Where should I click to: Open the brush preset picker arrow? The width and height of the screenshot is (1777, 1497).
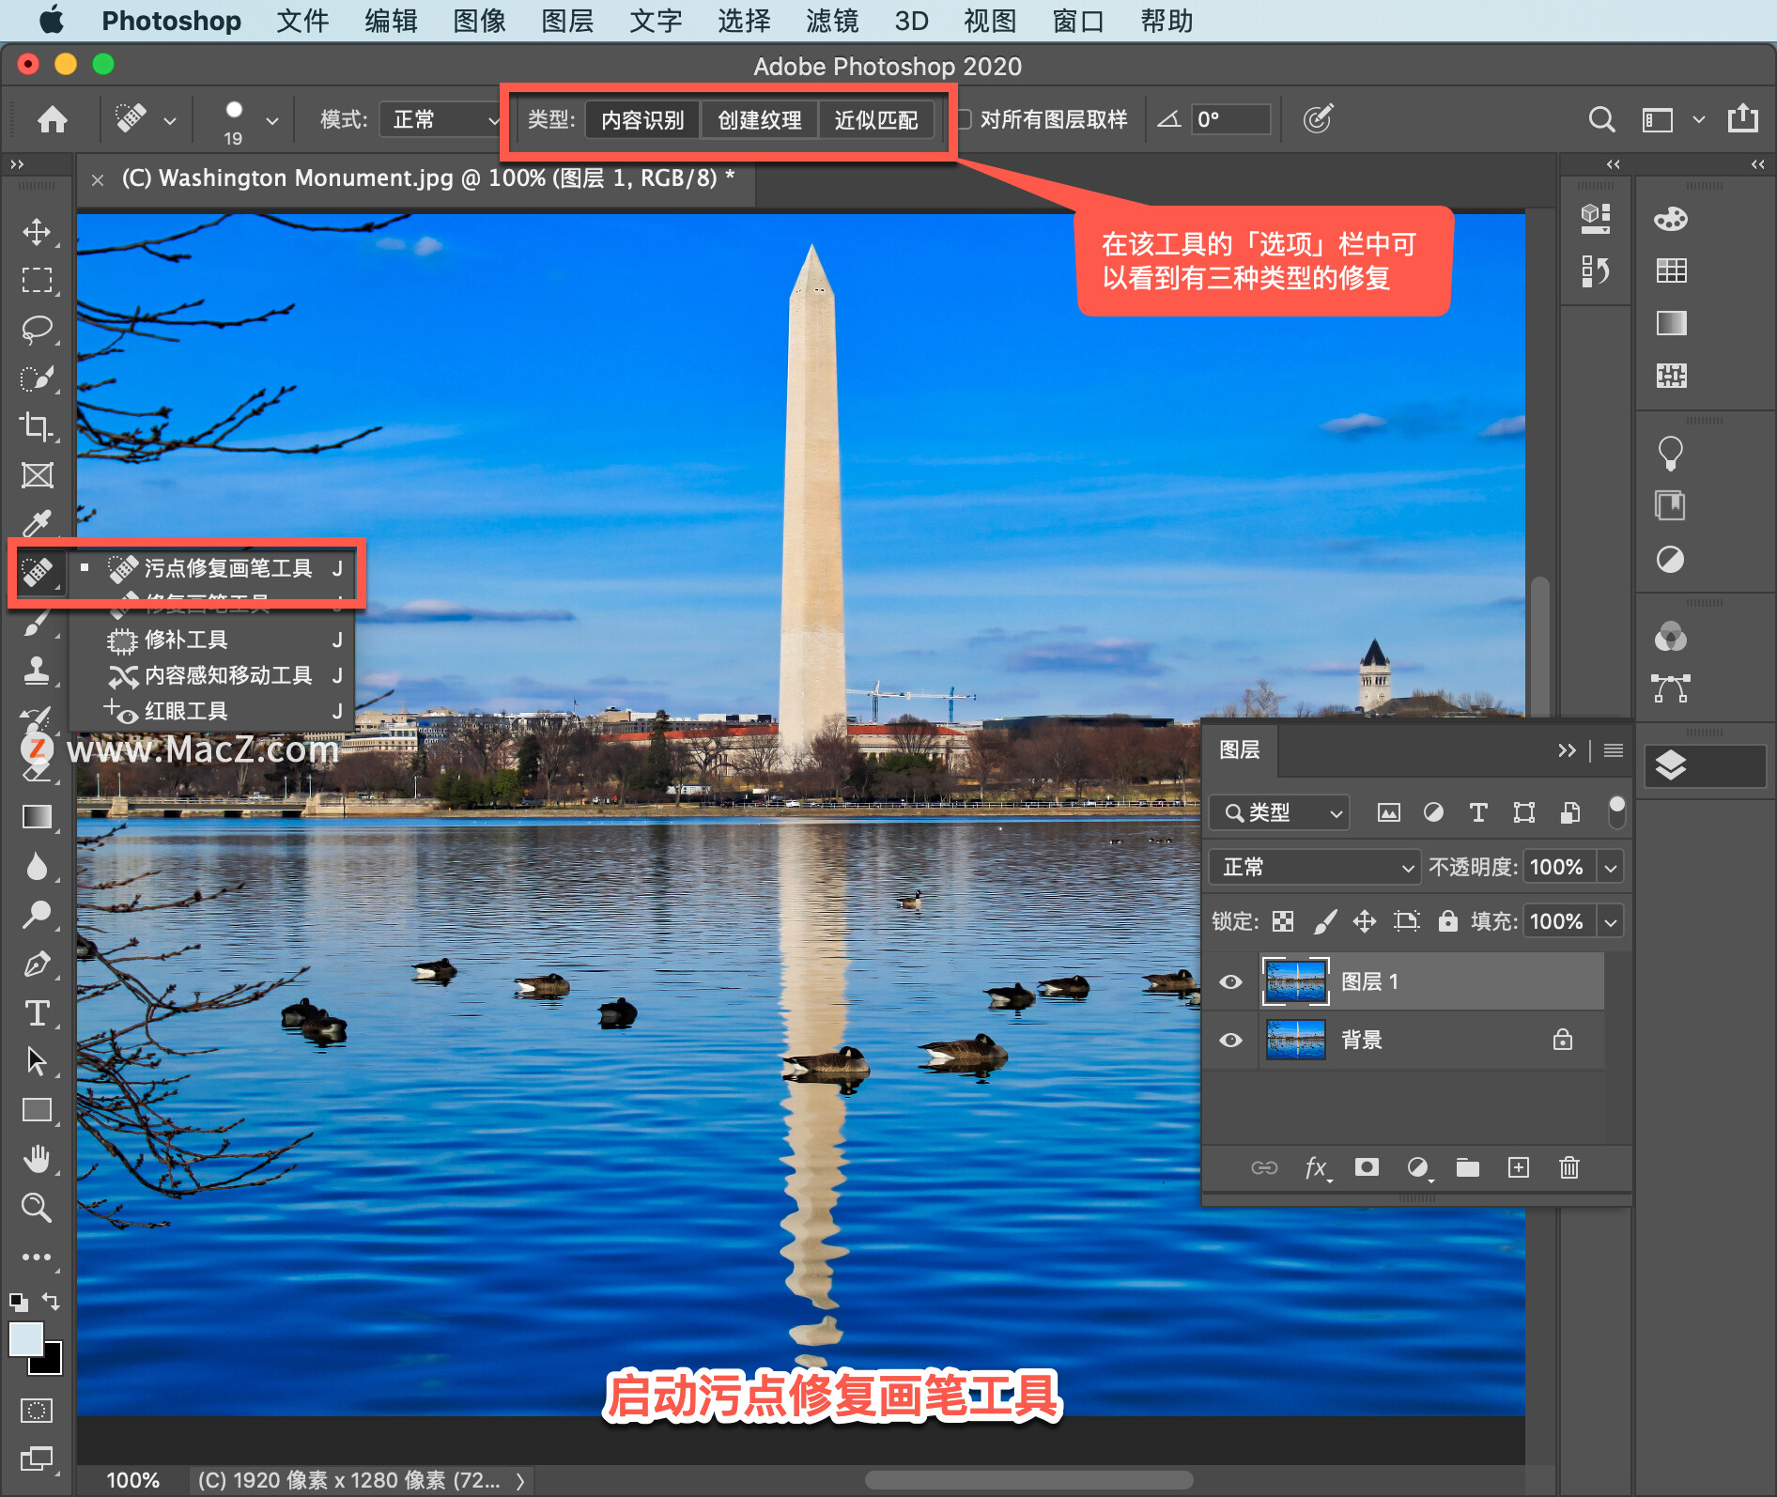pyautogui.click(x=272, y=120)
